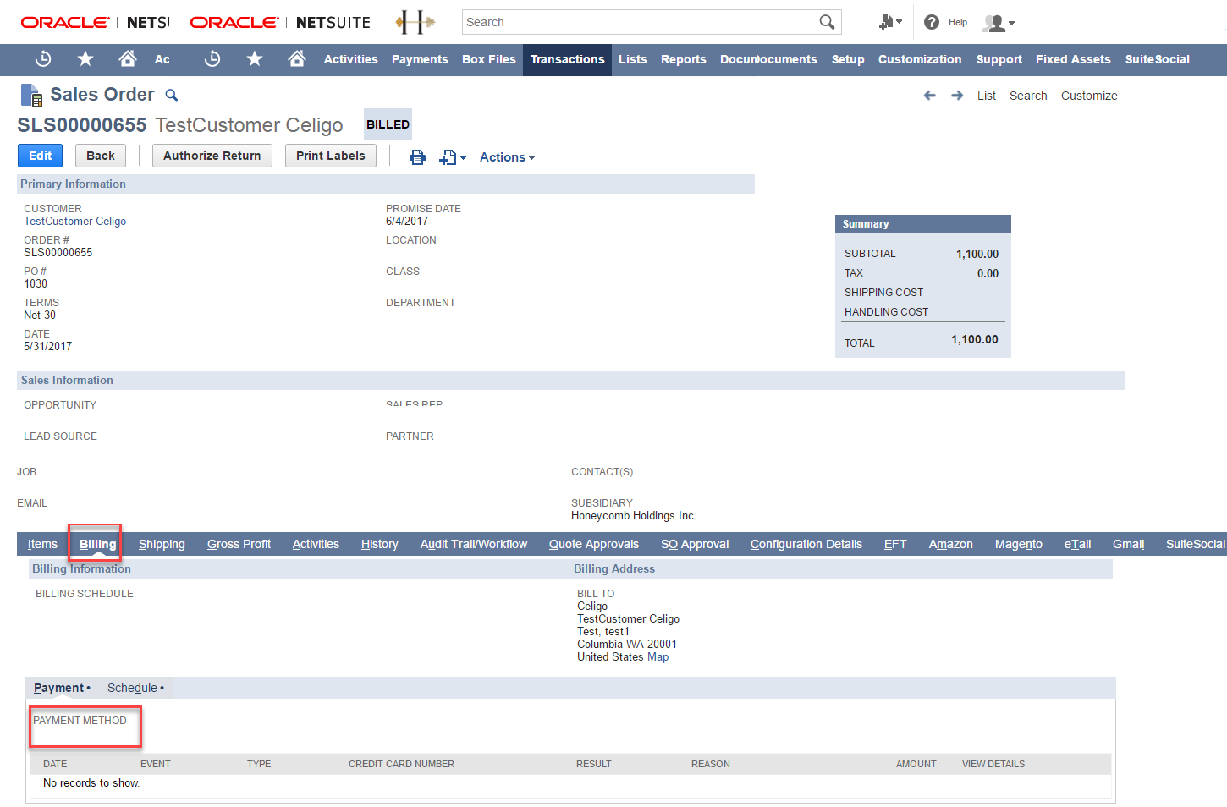Open the Activities navigation menu

350,59
